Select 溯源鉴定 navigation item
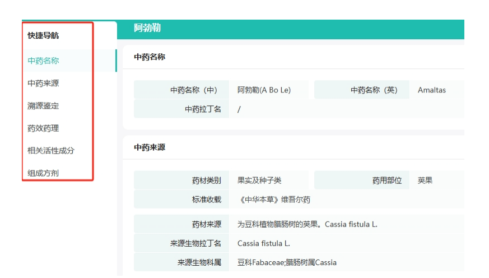This screenshot has height=278, width=489. tap(43, 106)
